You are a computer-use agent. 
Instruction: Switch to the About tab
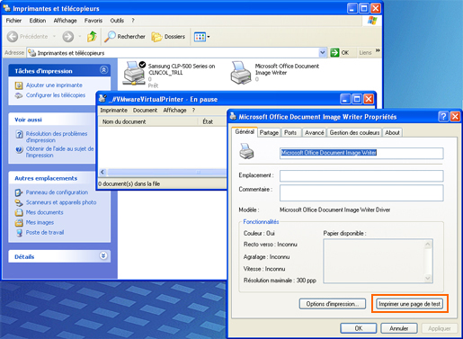[x=392, y=132]
